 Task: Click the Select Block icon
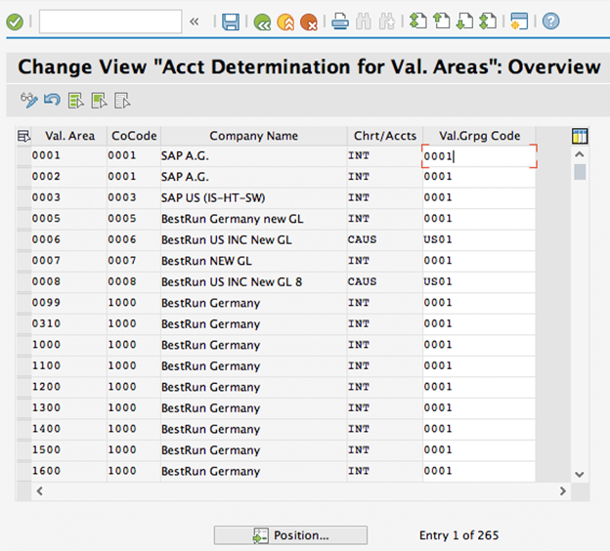[x=99, y=101]
